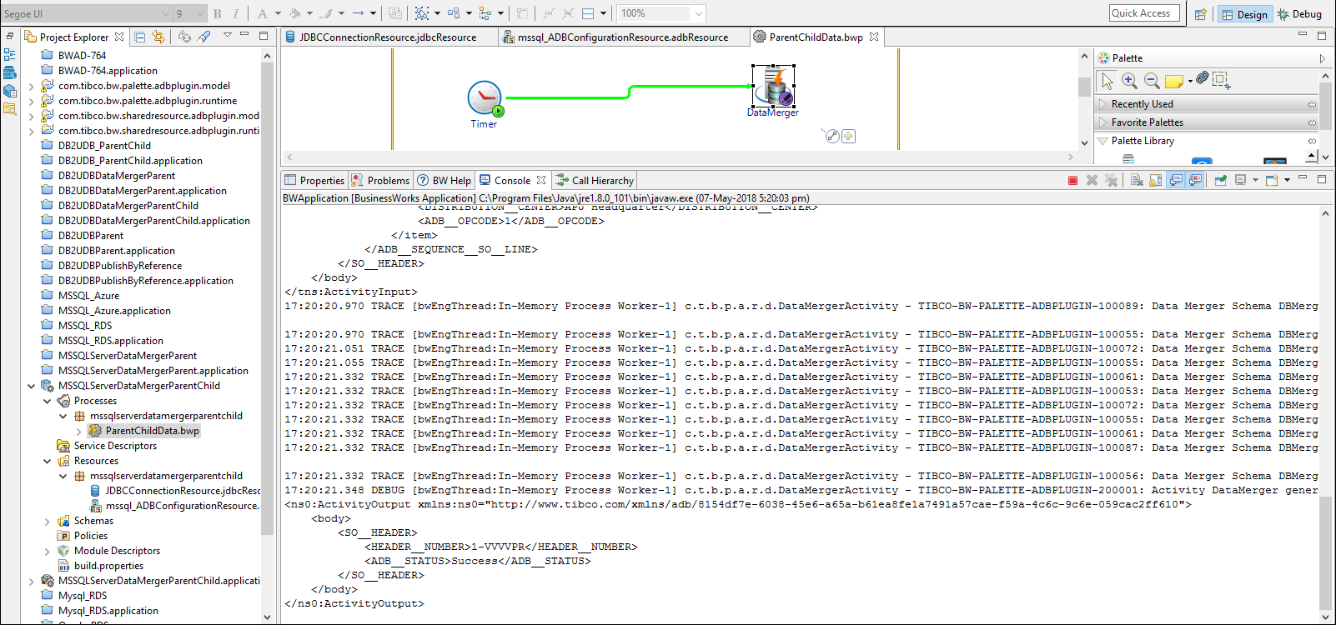The image size is (1336, 625).
Task: Switch to the Debug perspective
Action: (1299, 14)
